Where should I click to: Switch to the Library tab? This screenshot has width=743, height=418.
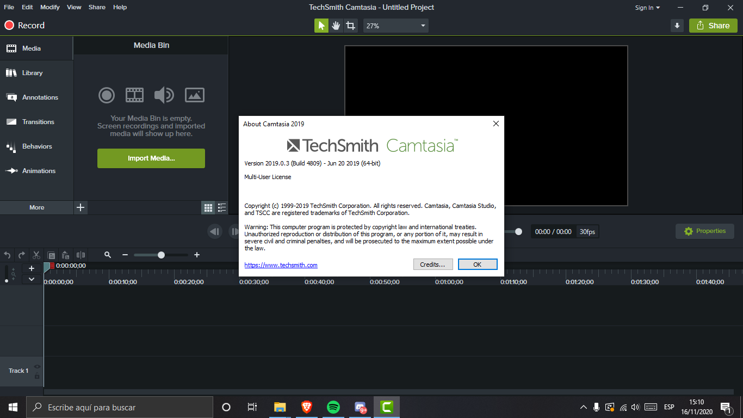[x=36, y=73]
